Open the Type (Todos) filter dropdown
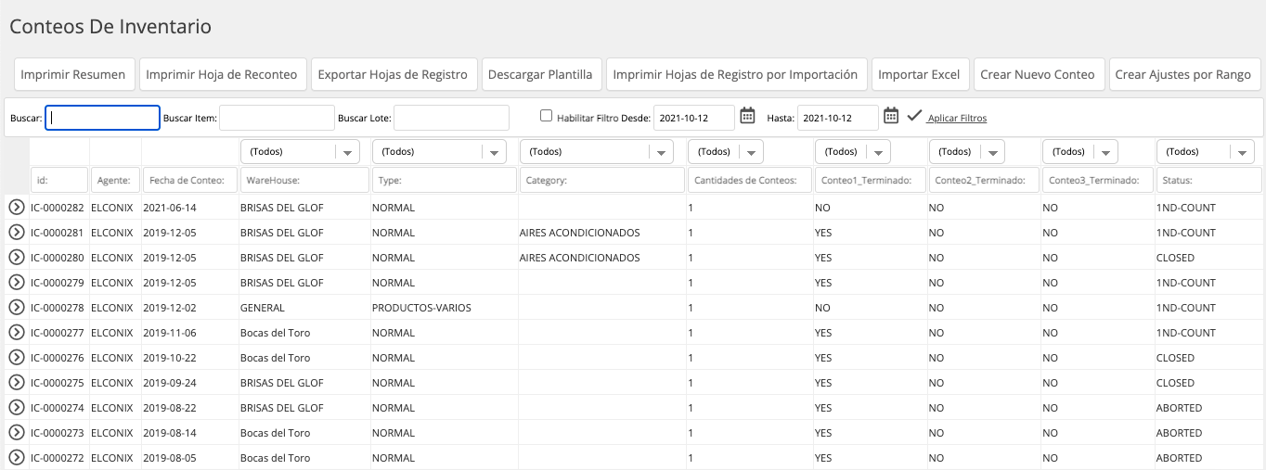This screenshot has height=470, width=1266. click(x=438, y=151)
